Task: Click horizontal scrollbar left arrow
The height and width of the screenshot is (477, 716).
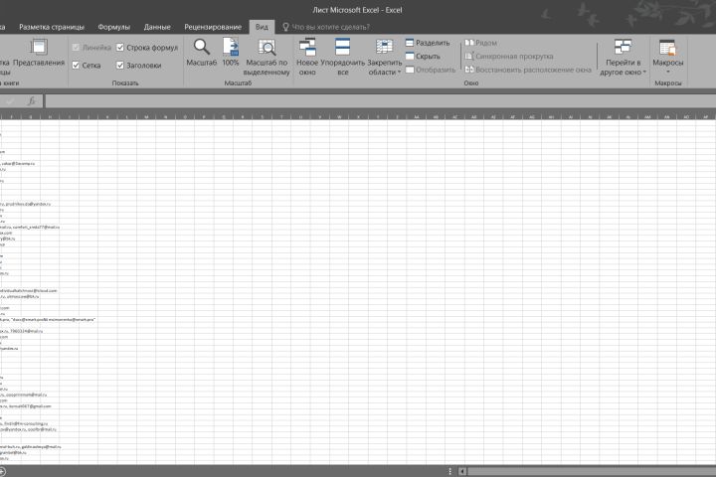Action: (462, 471)
